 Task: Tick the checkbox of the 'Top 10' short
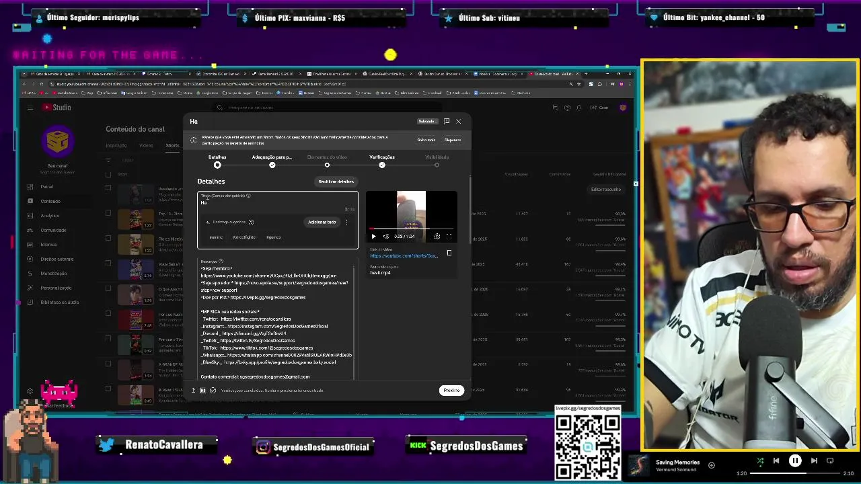[108, 213]
